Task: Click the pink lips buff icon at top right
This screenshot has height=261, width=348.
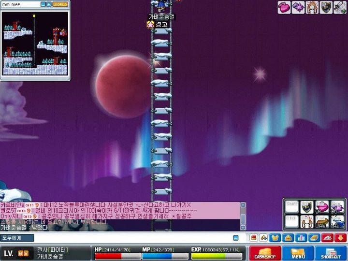Action: (x=284, y=7)
